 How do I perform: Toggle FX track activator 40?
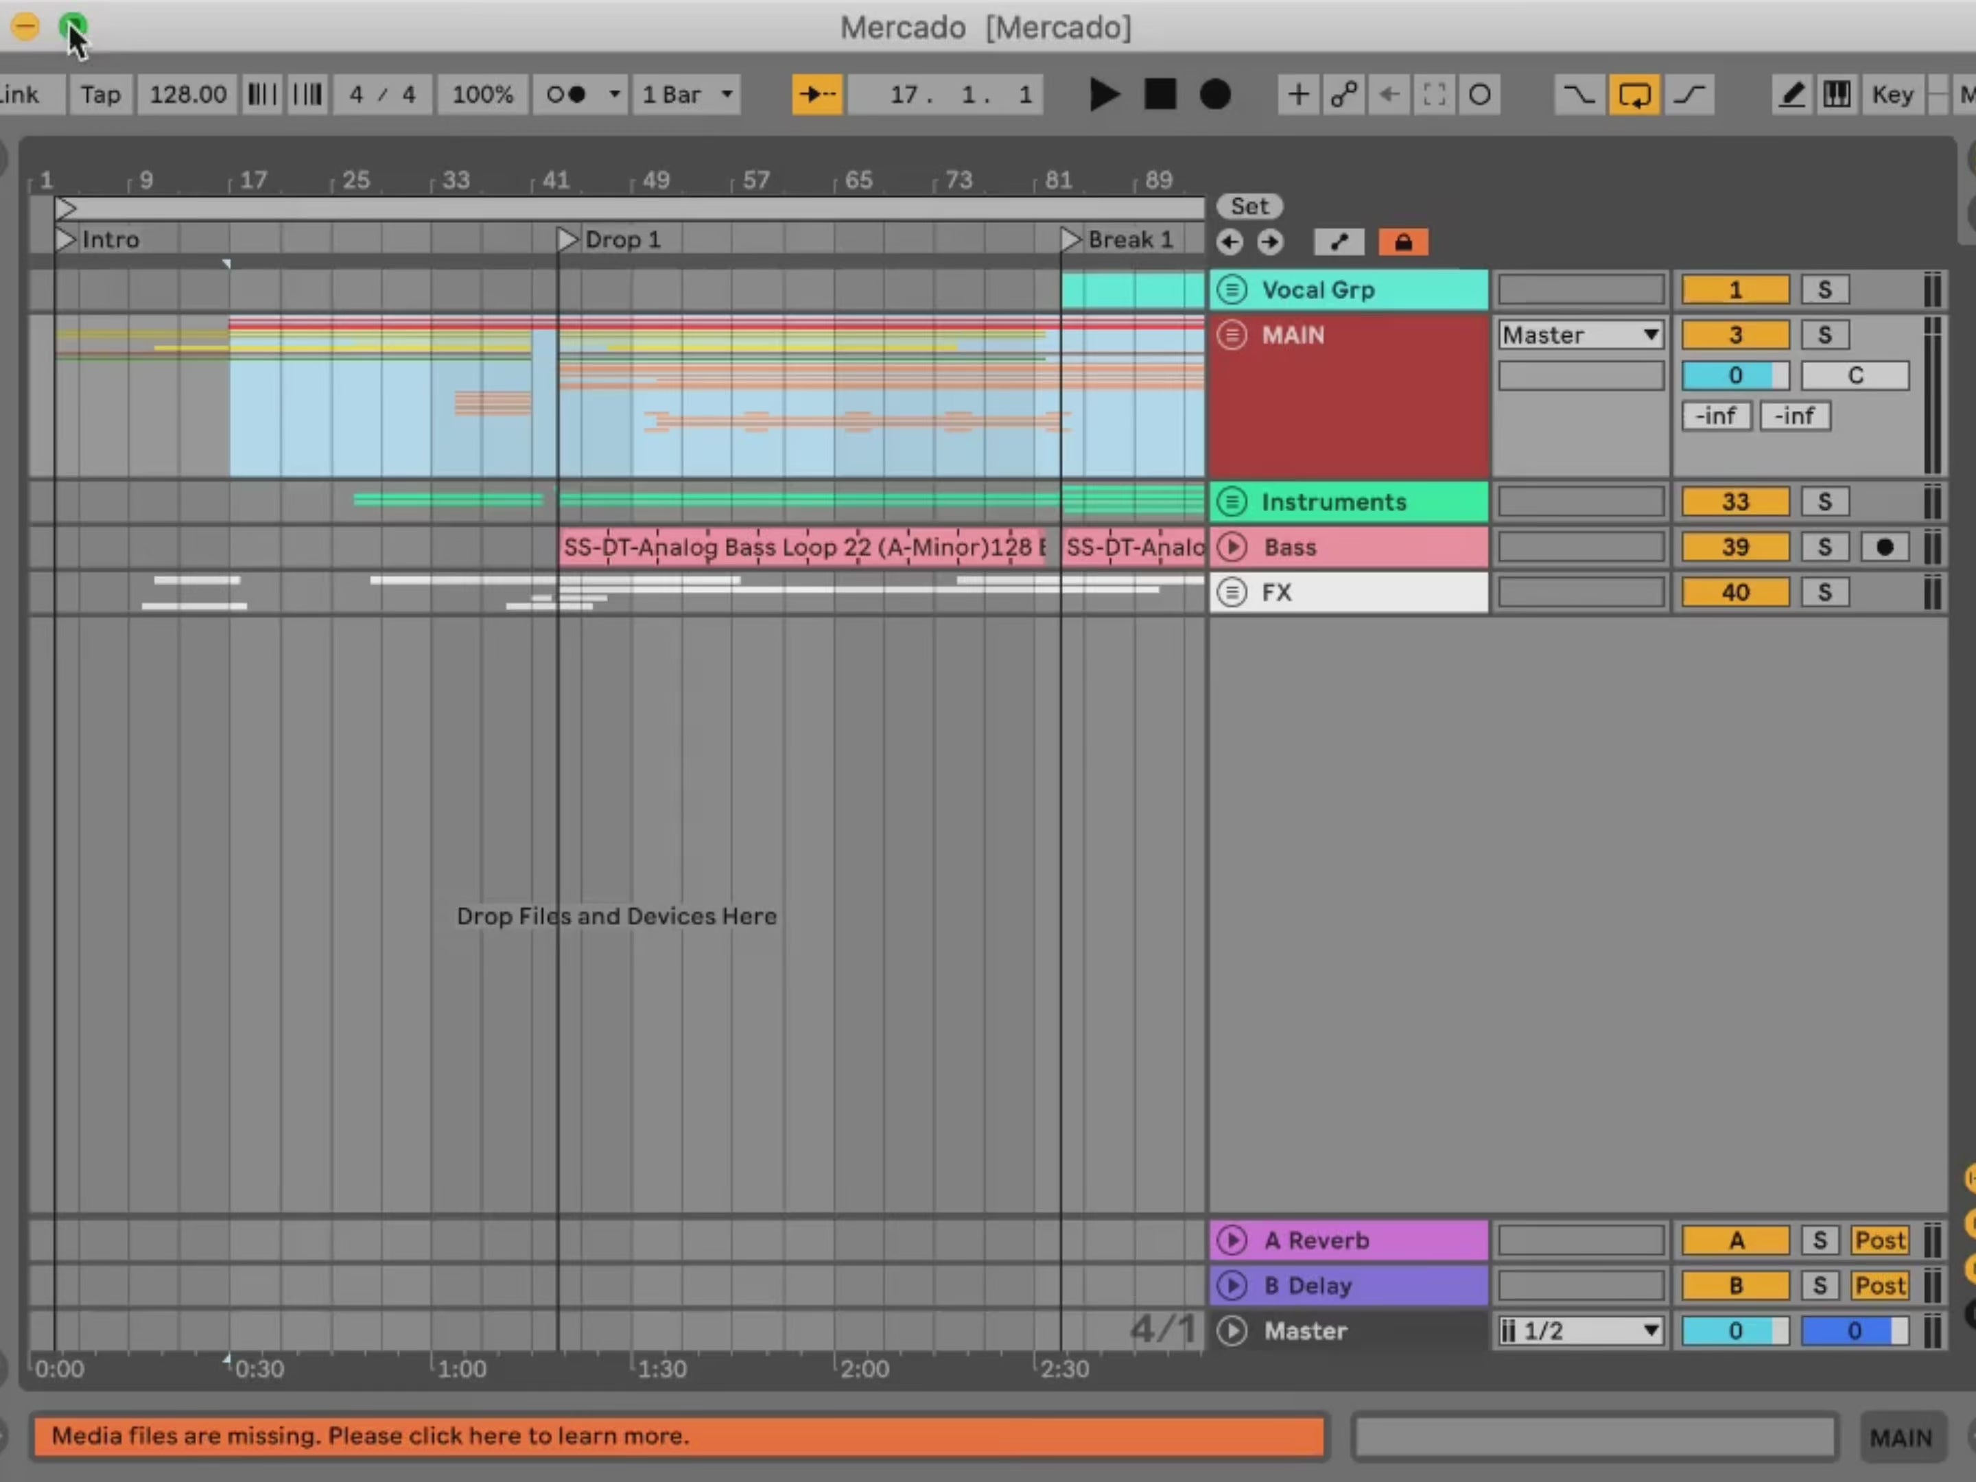coord(1734,592)
